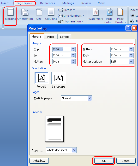Image resolution: width=138 pixels, height=166 pixels.
Task: Open the Breaks menu
Action: point(67,10)
